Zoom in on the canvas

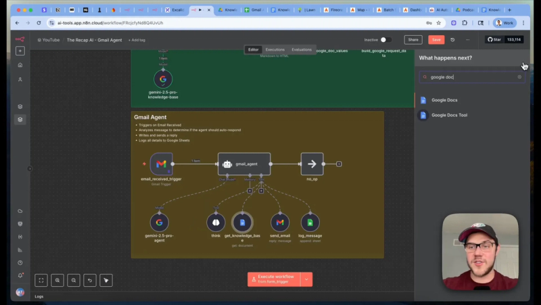(x=57, y=280)
